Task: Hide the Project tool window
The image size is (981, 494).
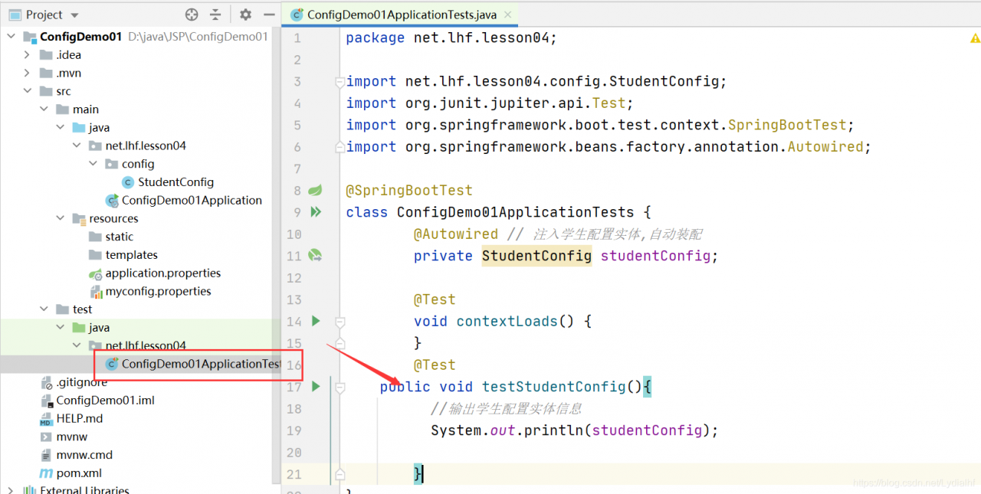Action: tap(268, 15)
